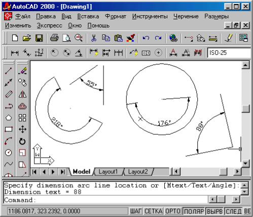Screen dimensions: 253x217
Task: Open the Вставка menu
Action: pyautogui.click(x=88, y=16)
